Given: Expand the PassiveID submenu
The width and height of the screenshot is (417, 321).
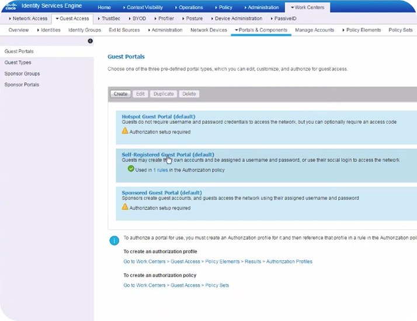Looking at the screenshot, I should tap(283, 19).
